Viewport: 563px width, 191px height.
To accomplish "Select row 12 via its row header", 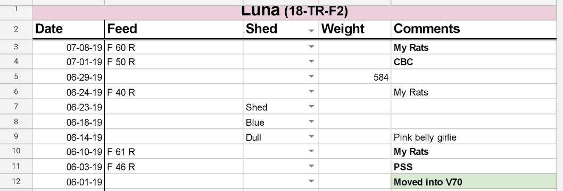I will pos(16,181).
